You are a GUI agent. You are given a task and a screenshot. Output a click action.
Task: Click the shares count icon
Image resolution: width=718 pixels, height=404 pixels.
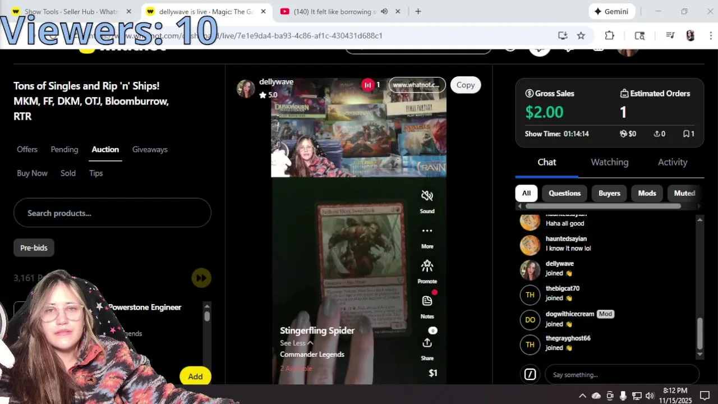tap(656, 134)
